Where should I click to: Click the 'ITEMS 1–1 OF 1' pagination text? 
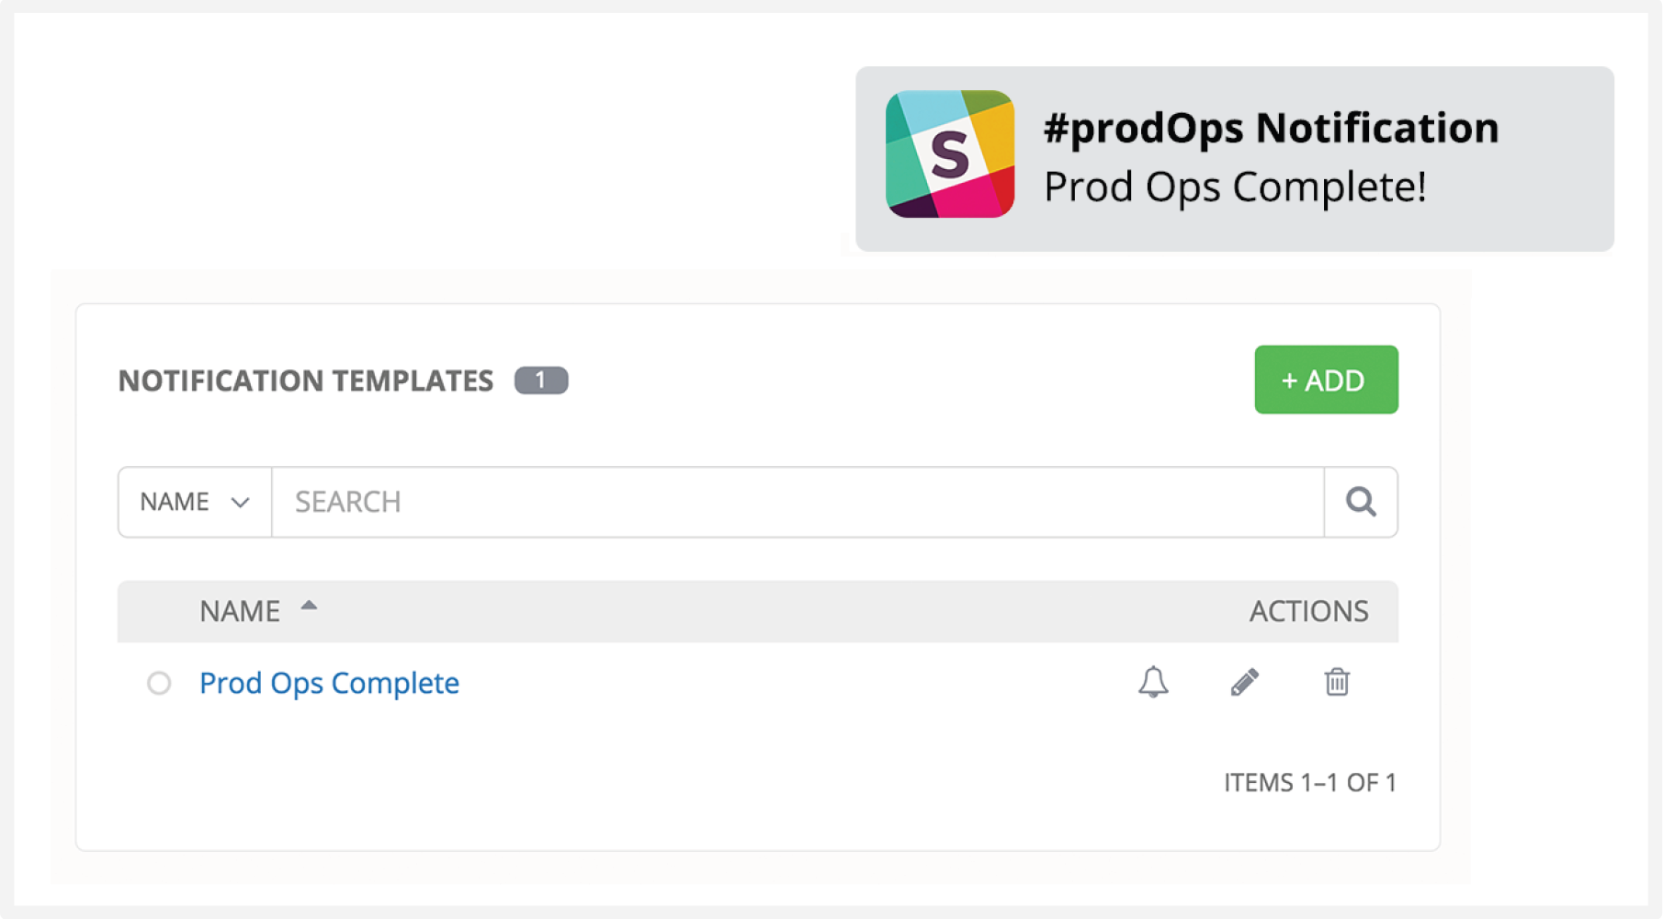(1309, 783)
